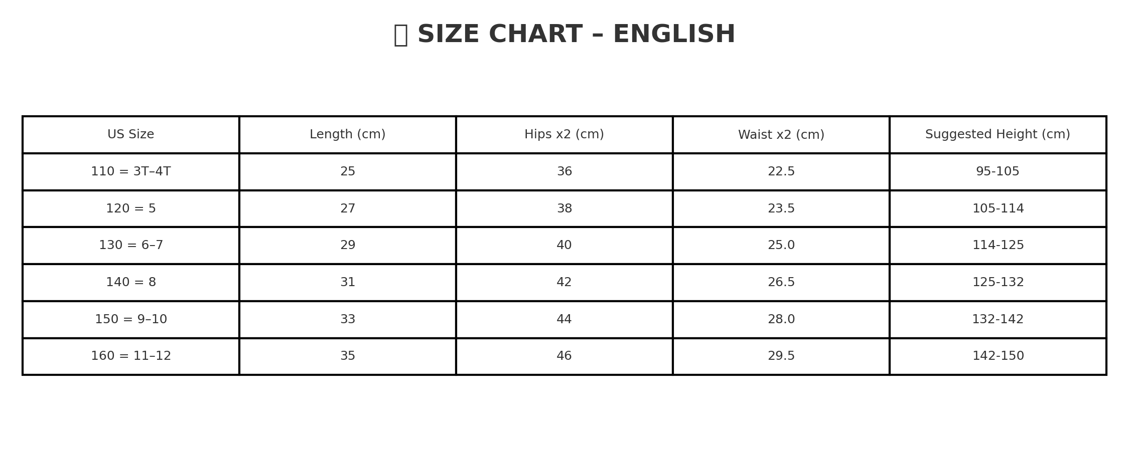The image size is (1129, 451).
Task: Select the 160 = 11–12 size cell
Action: click(131, 356)
